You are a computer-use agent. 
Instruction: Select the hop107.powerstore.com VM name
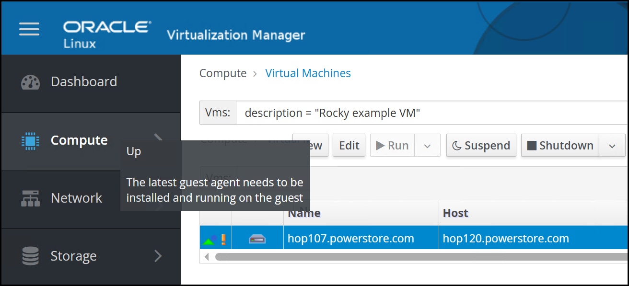(351, 239)
